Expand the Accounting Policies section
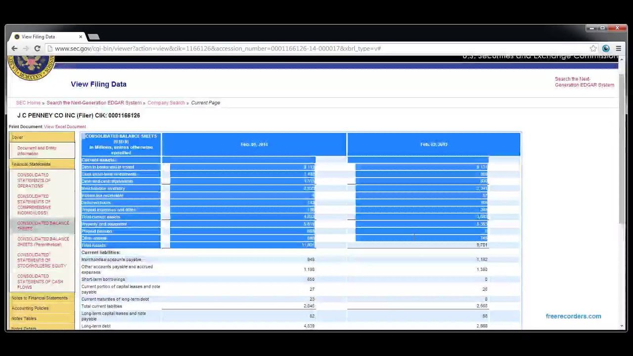This screenshot has width=633, height=356. click(42, 309)
